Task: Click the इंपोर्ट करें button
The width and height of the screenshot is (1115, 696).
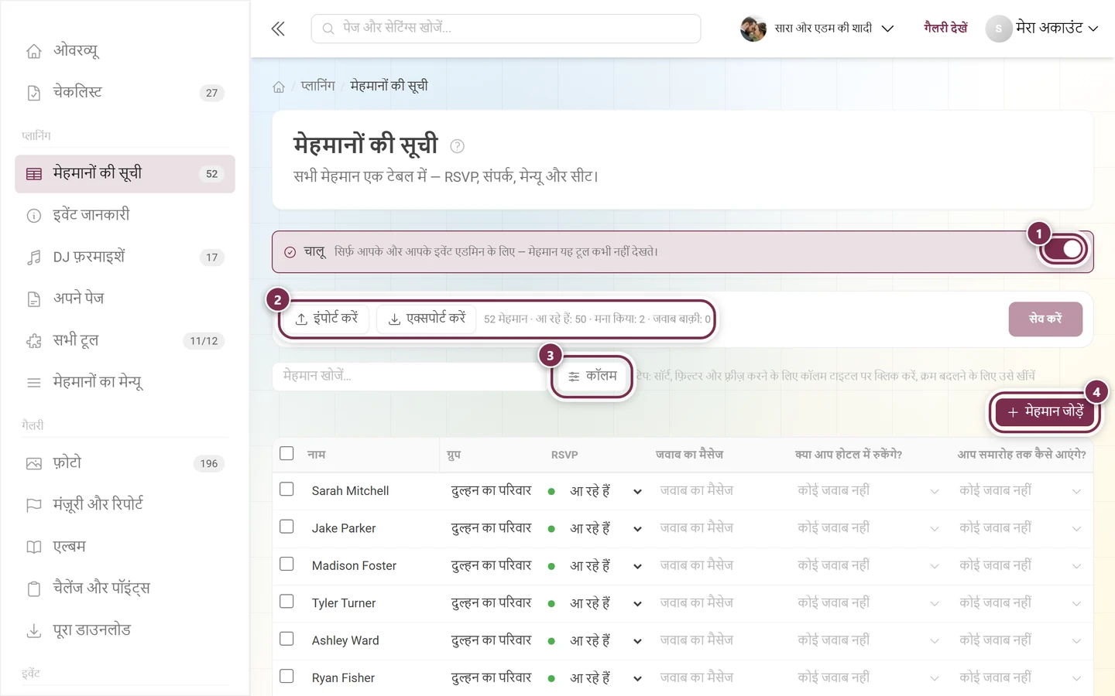Action: [326, 319]
